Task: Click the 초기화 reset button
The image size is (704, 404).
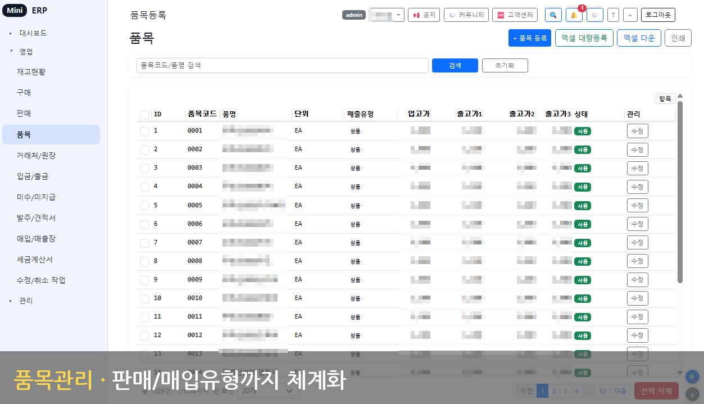Action: tap(505, 65)
